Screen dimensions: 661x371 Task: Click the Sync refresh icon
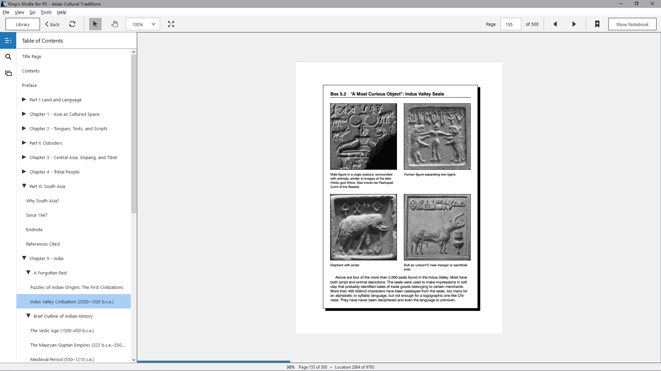point(72,24)
